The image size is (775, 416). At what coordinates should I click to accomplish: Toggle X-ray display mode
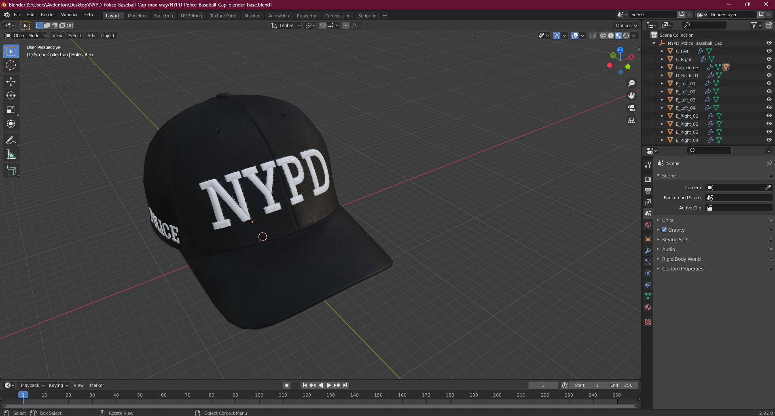(x=593, y=36)
